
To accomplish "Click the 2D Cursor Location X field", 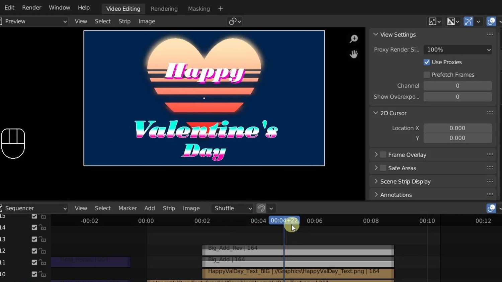I will tap(458, 128).
